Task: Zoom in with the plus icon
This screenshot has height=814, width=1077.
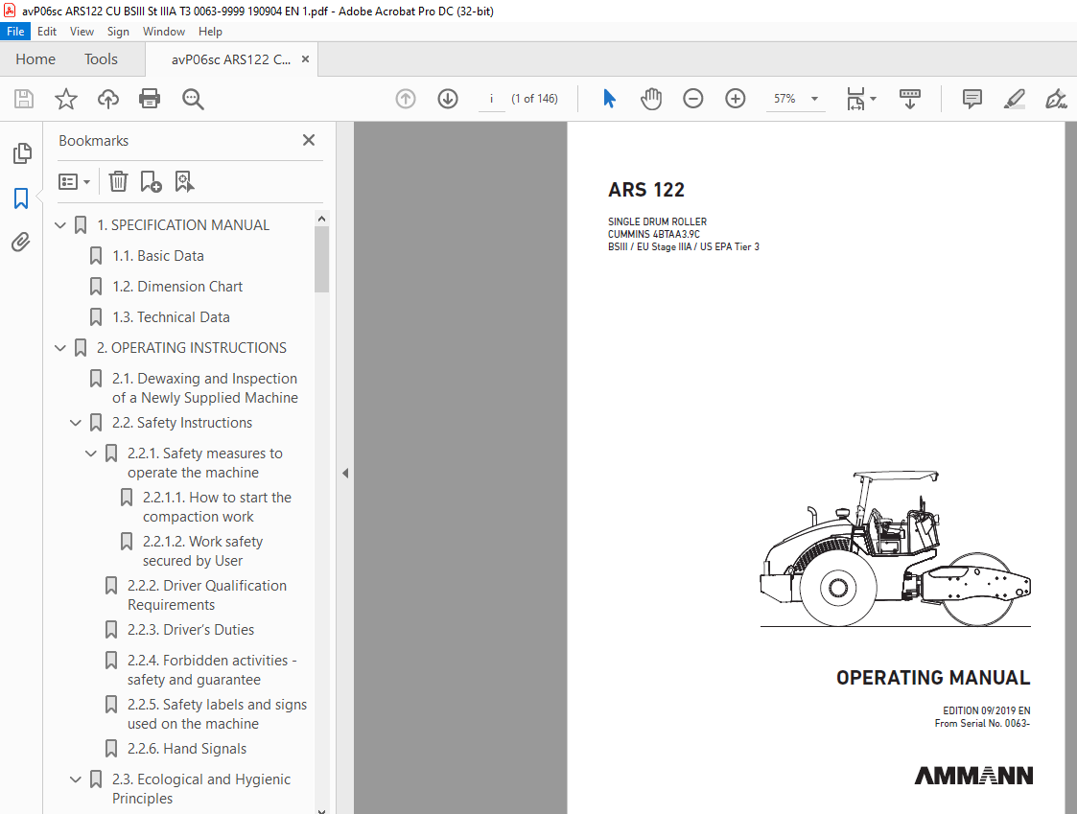Action: [x=735, y=99]
